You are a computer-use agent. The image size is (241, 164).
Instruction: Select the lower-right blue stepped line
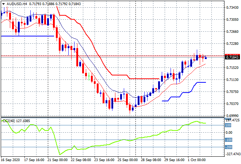175,97
